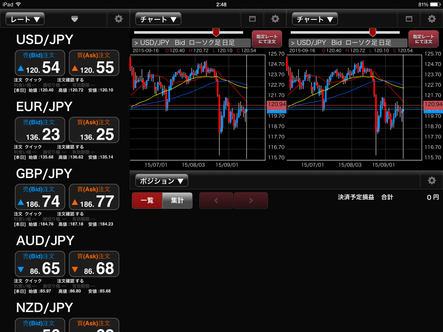Sell EUR/JPY at Bid 136.23

(40, 130)
